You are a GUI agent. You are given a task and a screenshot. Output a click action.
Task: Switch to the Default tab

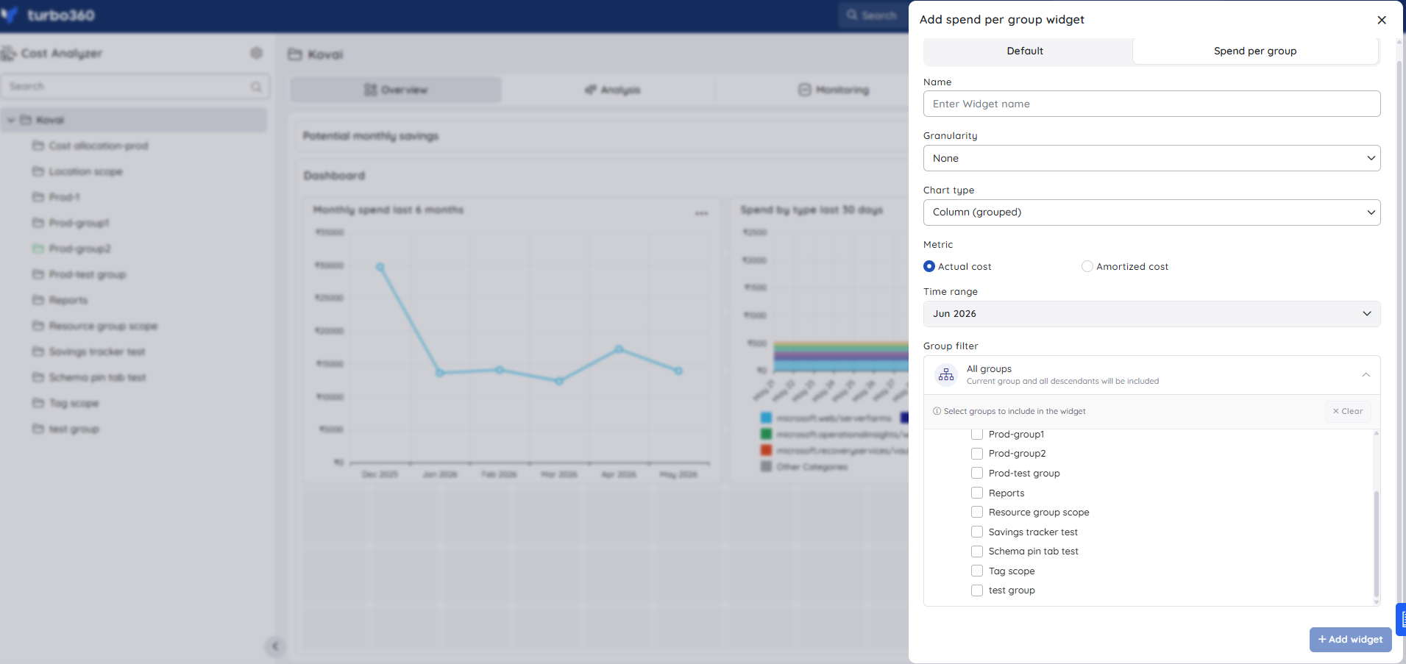pos(1025,51)
